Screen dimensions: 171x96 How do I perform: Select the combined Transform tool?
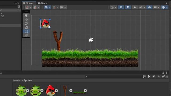[26, 35]
